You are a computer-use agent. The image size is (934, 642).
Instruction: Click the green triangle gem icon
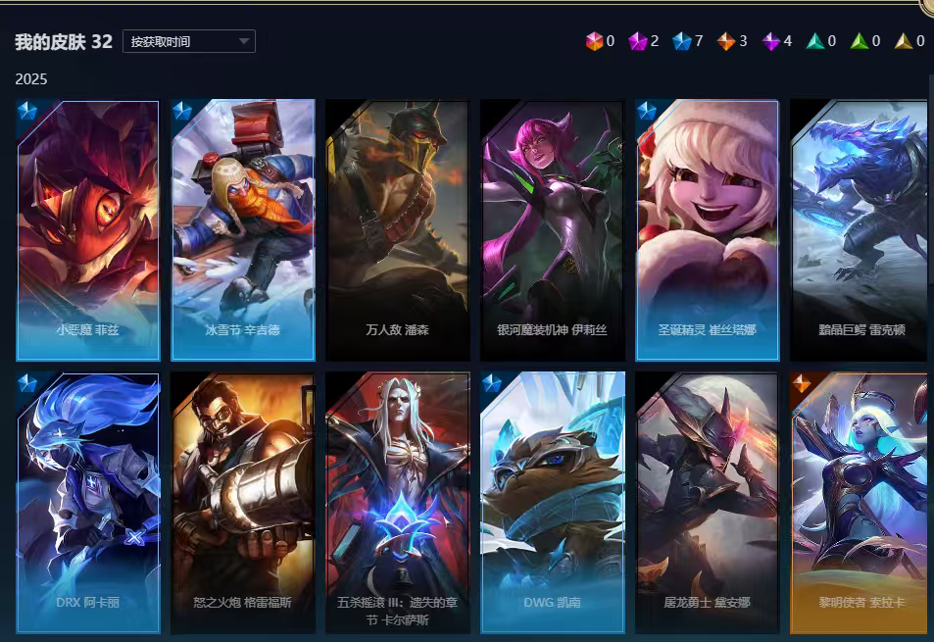coord(859,41)
